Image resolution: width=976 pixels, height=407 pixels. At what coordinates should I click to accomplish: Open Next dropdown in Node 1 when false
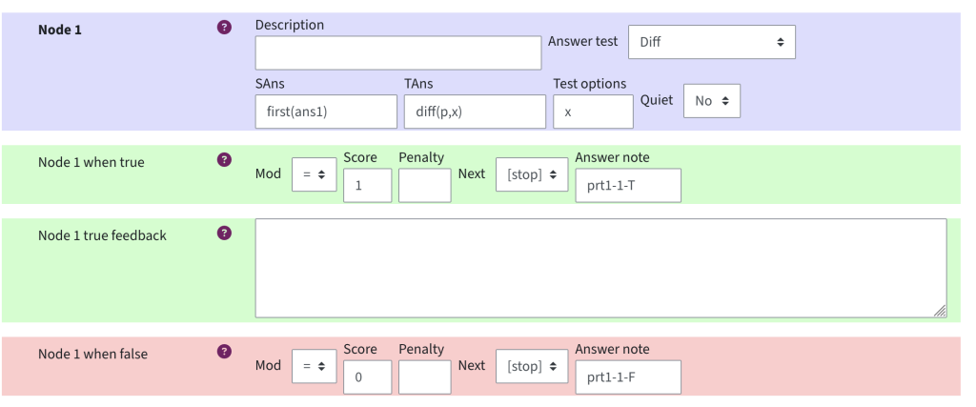532,367
